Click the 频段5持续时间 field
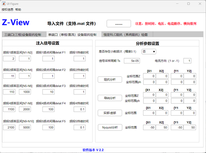This screenshot has width=206, height=153. click(x=80, y=127)
